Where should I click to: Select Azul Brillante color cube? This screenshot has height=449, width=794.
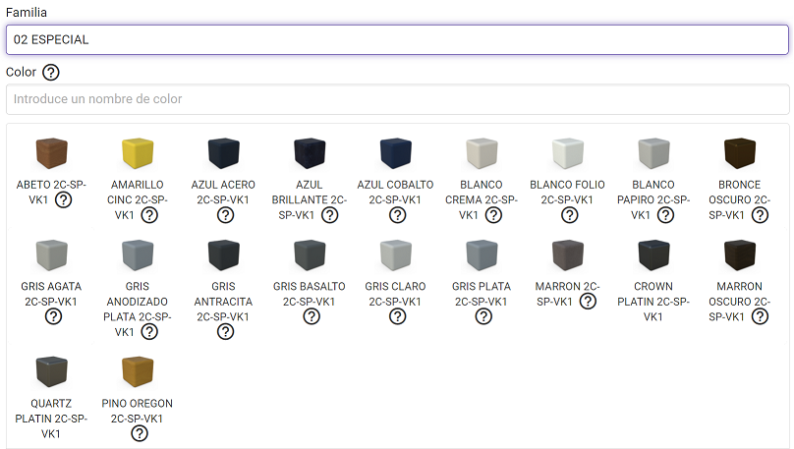point(311,154)
